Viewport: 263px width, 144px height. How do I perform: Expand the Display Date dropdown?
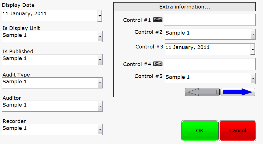pyautogui.click(x=100, y=16)
